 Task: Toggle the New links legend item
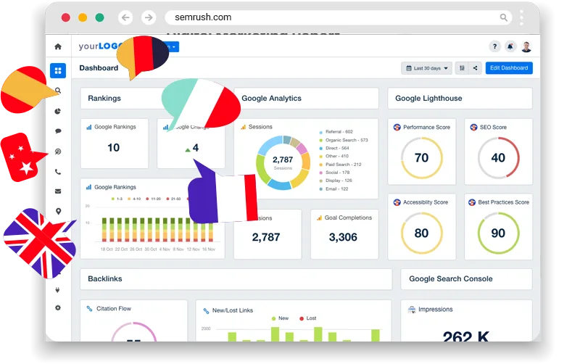point(280,318)
